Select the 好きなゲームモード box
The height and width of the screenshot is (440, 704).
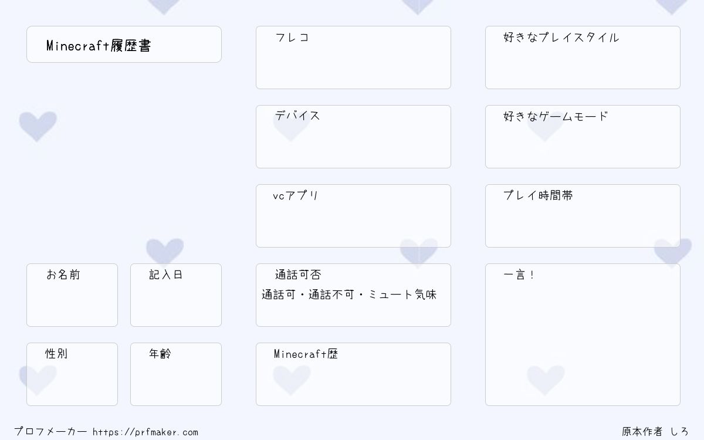click(583, 137)
